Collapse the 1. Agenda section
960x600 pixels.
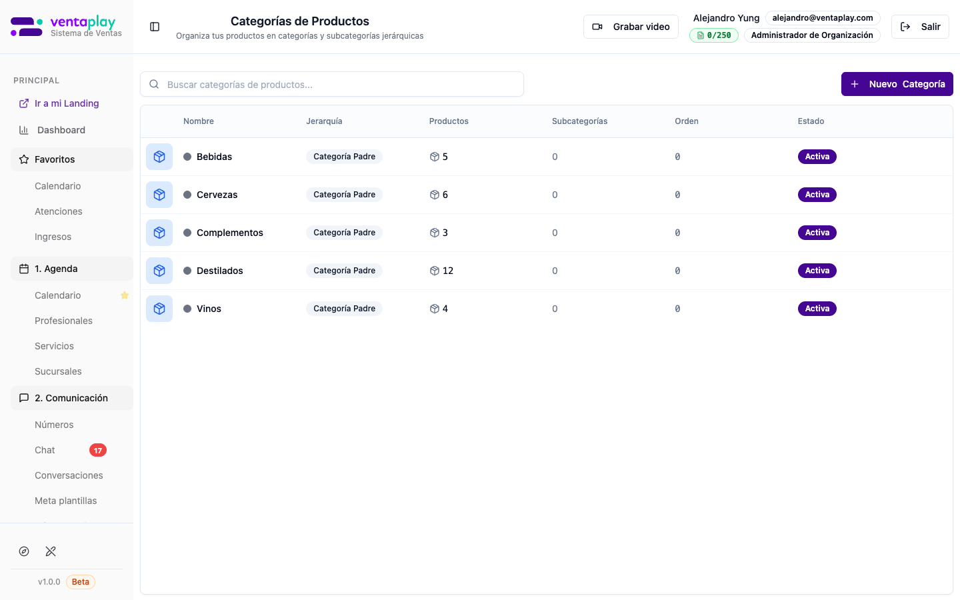[x=72, y=269]
